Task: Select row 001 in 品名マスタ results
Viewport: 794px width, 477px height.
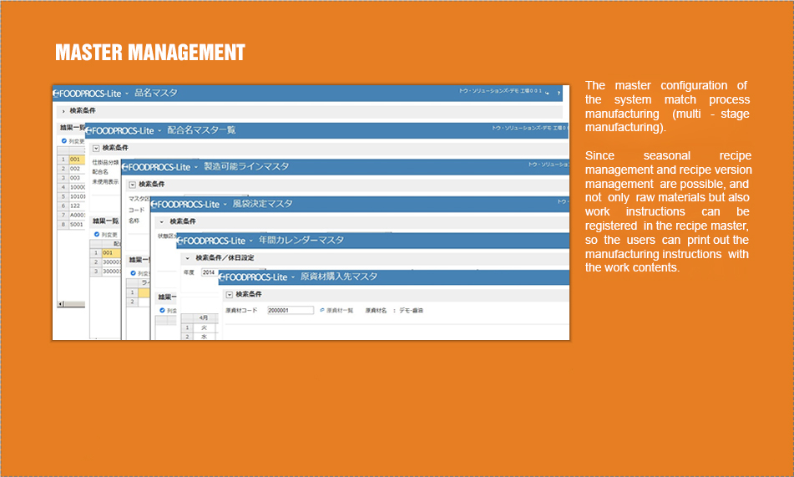Action: (x=75, y=159)
